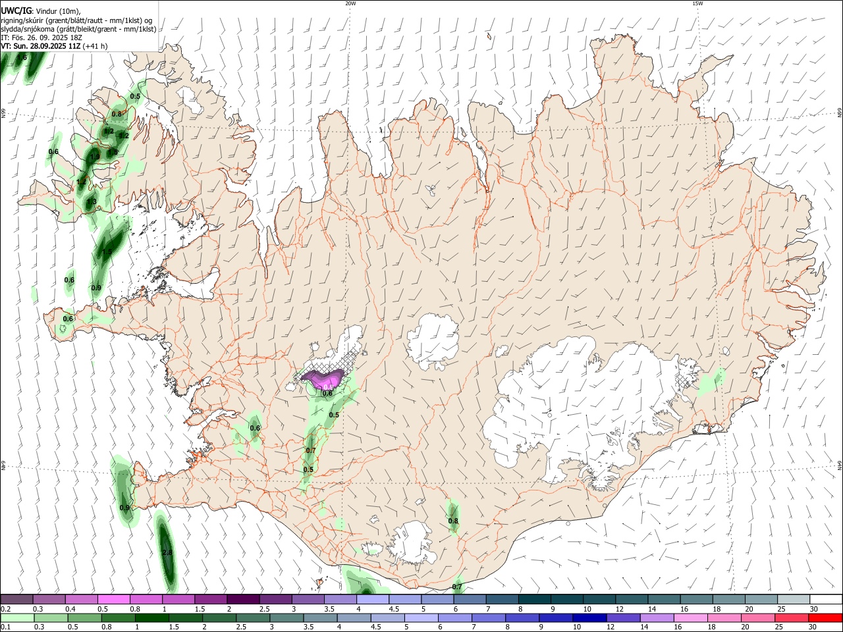The width and height of the screenshot is (843, 632).
Task: Click the 'IT: Fös. 26. 09. 2025 18Z' line
Action: click(x=41, y=38)
